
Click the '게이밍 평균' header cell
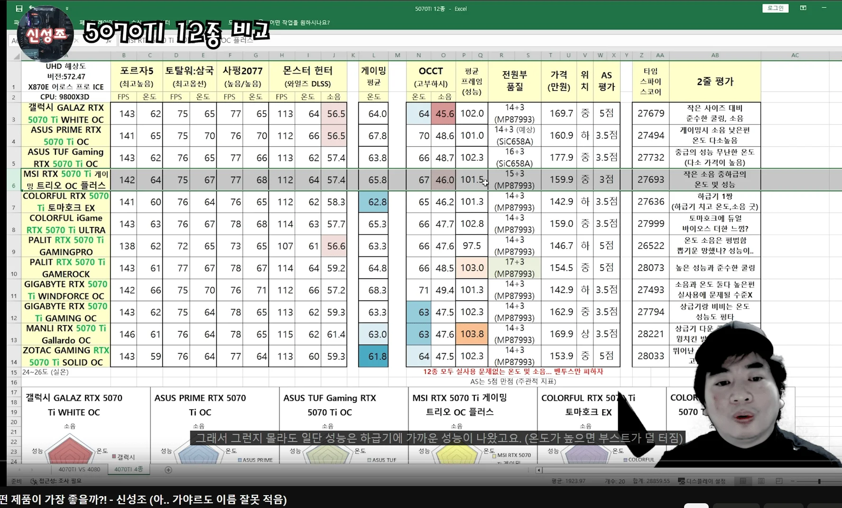374,76
